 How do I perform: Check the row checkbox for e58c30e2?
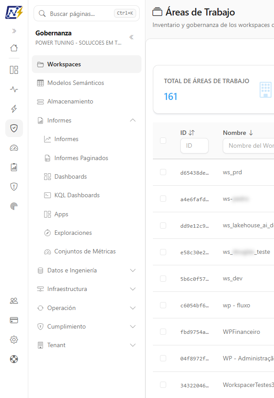[x=163, y=252]
